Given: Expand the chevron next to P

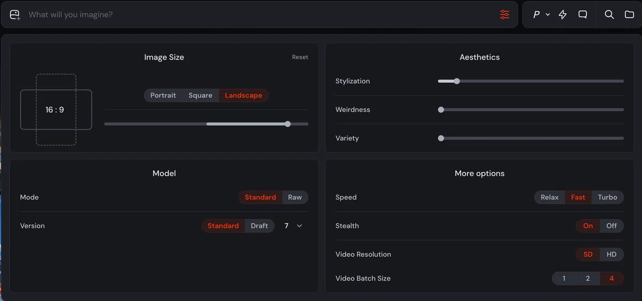Looking at the screenshot, I should [548, 15].
